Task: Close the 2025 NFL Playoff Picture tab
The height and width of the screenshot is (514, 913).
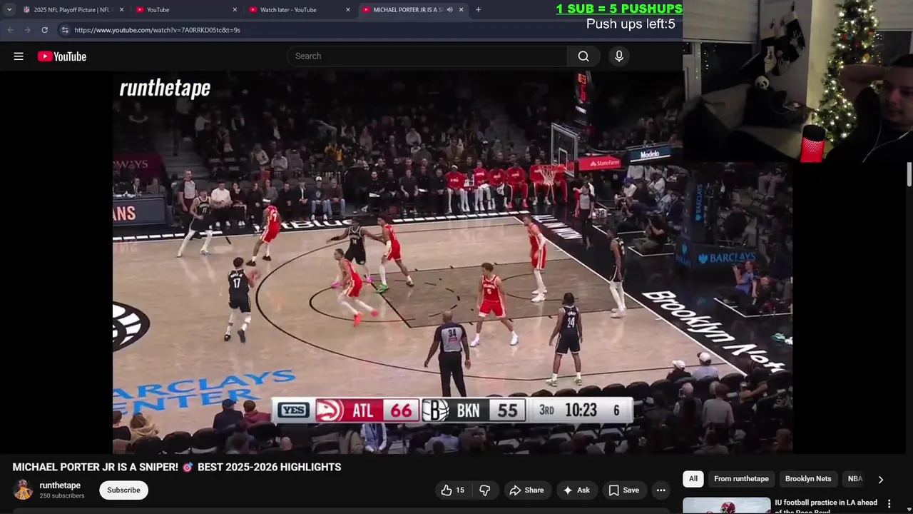Action: pyautogui.click(x=121, y=10)
